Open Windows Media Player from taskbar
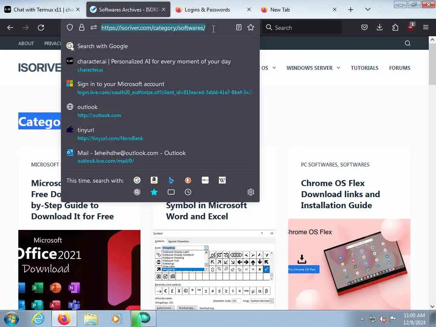This screenshot has height=327, width=436. click(x=116, y=318)
